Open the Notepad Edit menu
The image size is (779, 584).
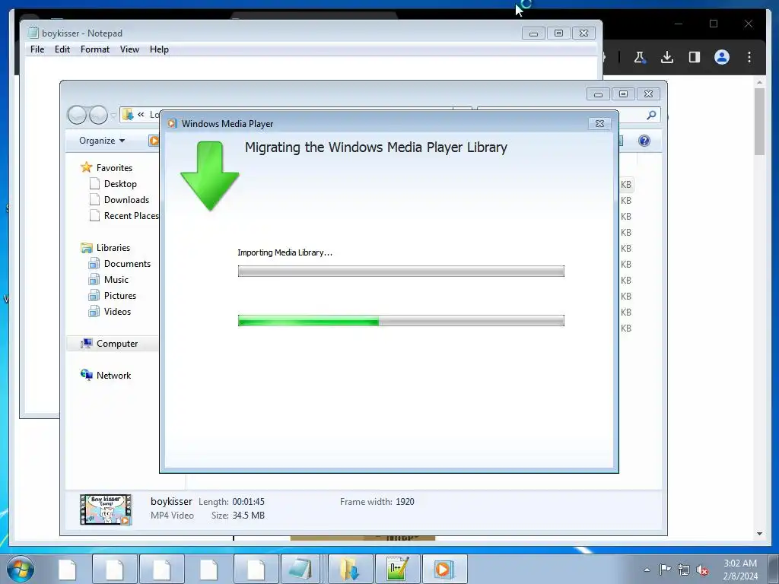tap(62, 49)
